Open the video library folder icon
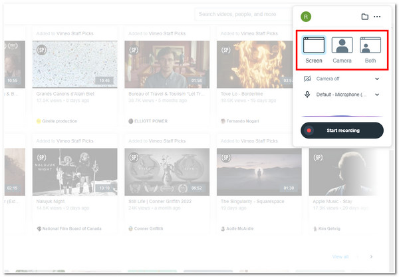The image size is (399, 277). pos(365,17)
